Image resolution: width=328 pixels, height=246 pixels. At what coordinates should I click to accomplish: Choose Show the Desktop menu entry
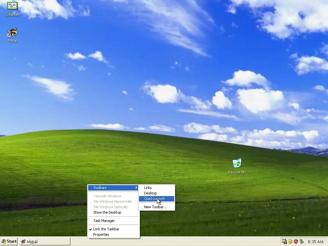pos(113,212)
